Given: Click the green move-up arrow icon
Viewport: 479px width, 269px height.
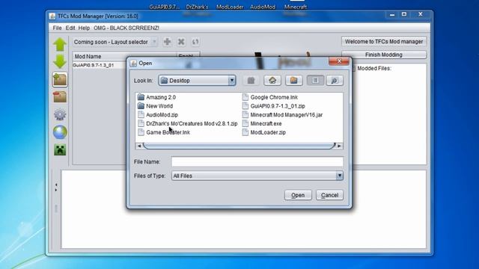Looking at the screenshot, I should [60, 45].
